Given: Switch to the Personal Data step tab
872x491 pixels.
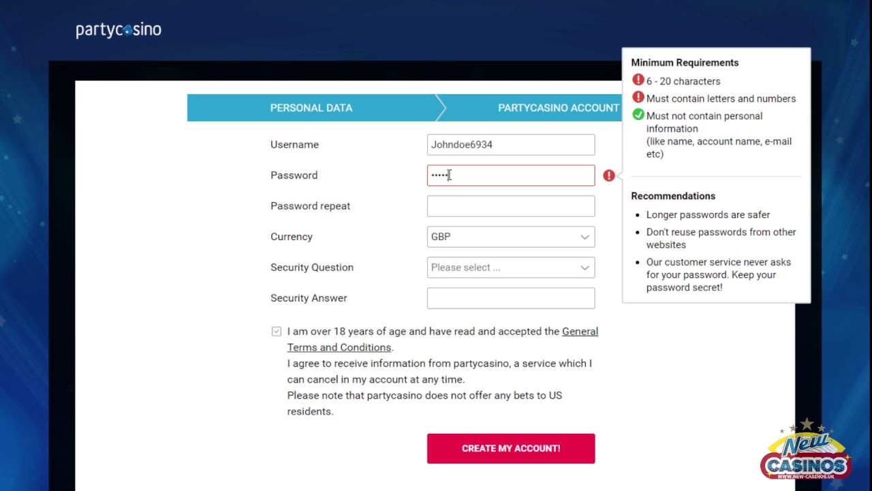Looking at the screenshot, I should click(x=311, y=108).
